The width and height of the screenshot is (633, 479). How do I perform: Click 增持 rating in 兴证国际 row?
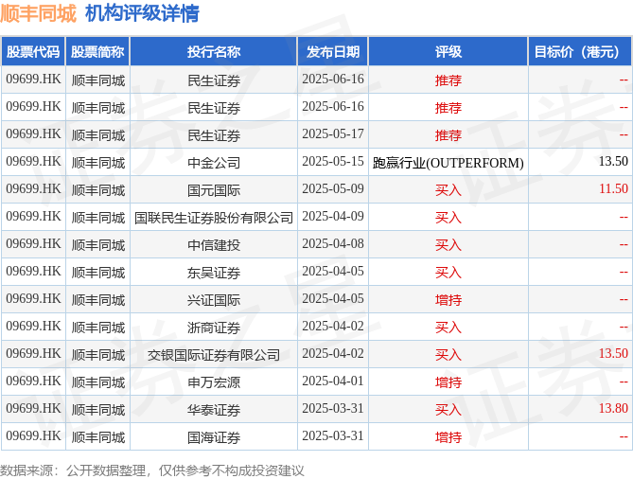[x=448, y=300]
